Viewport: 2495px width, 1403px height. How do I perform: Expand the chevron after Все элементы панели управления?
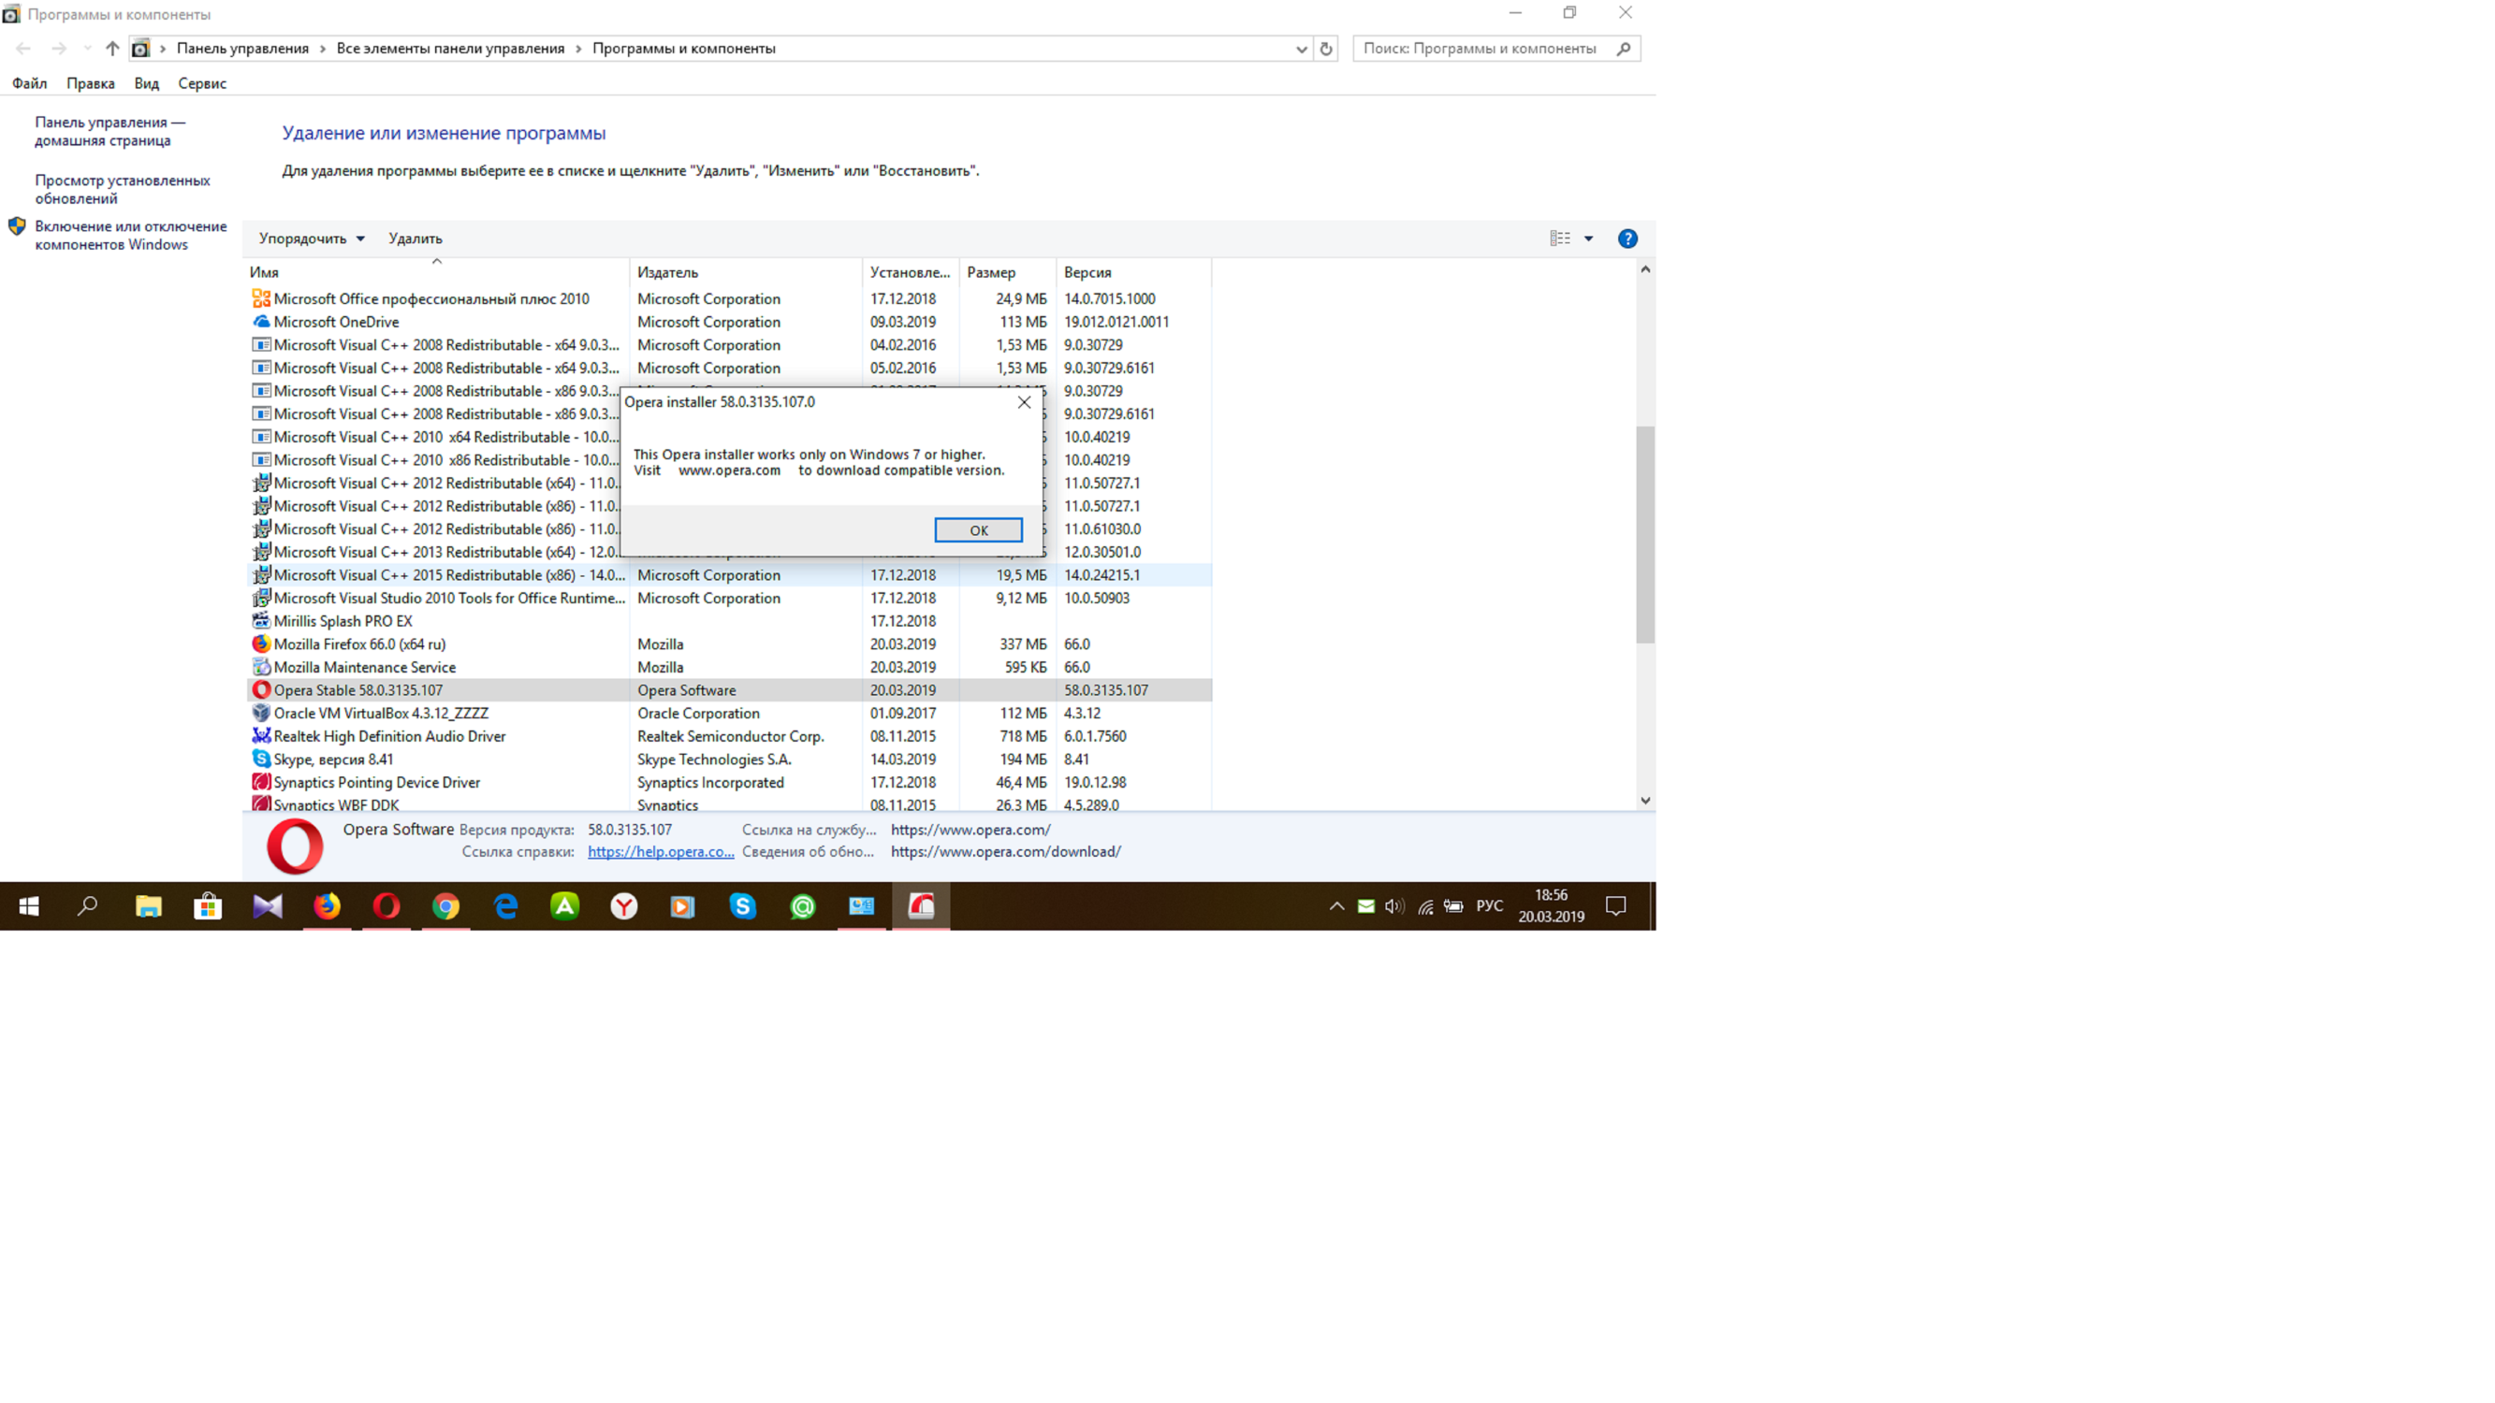click(x=579, y=49)
